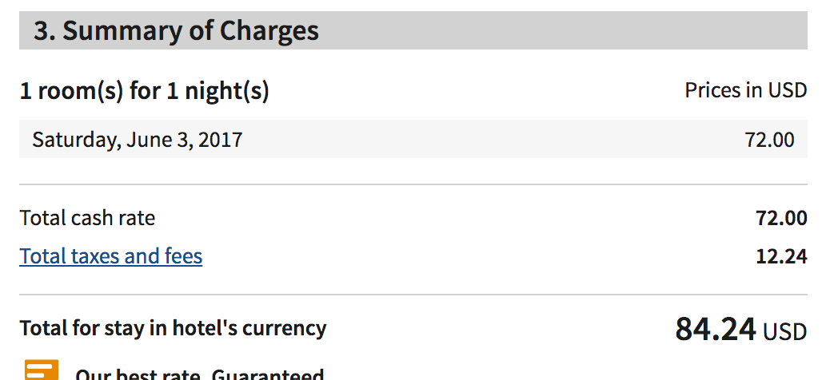Click the USD currency label beside total

click(x=785, y=332)
